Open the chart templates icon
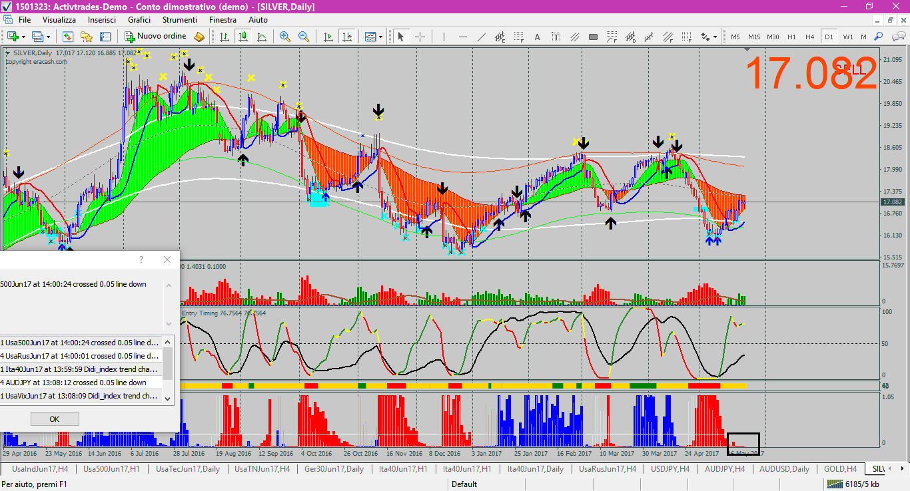Screen dimensions: 910x491 coord(370,37)
